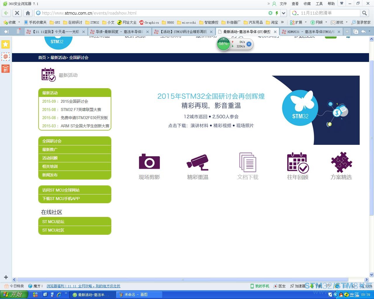
Task: Expand the 游戏 dropdown
Action: [347, 22]
